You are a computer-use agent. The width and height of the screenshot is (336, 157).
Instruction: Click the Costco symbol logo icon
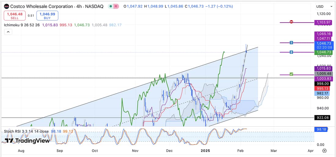(x=6, y=6)
